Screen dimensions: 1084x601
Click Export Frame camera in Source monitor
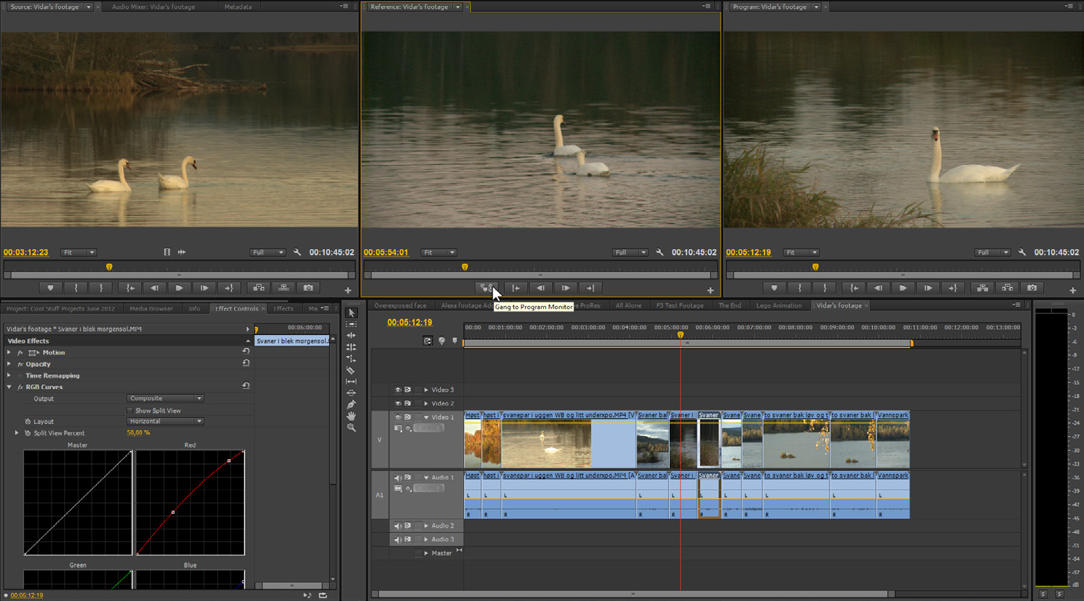point(308,287)
